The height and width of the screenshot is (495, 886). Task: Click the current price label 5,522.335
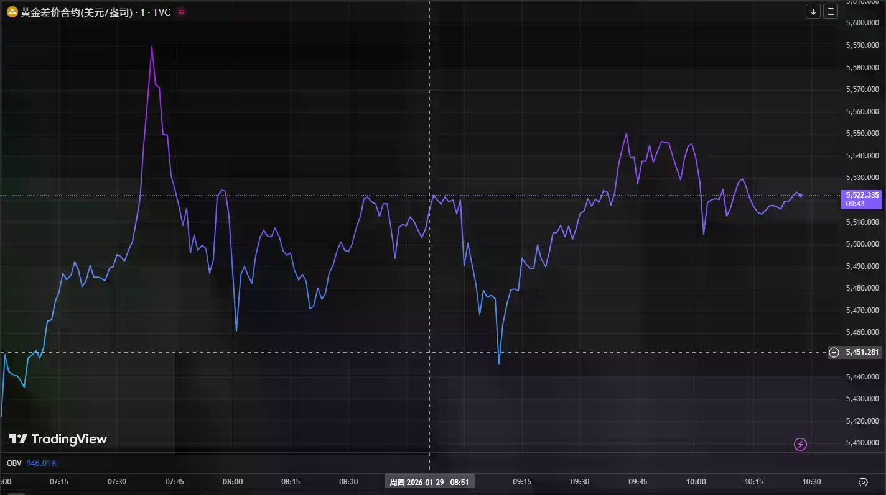(x=862, y=195)
